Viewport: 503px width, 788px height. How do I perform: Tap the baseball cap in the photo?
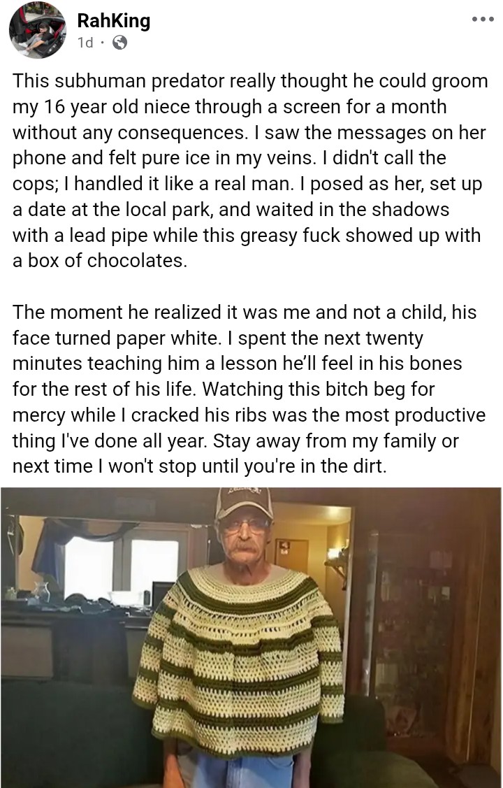244,503
